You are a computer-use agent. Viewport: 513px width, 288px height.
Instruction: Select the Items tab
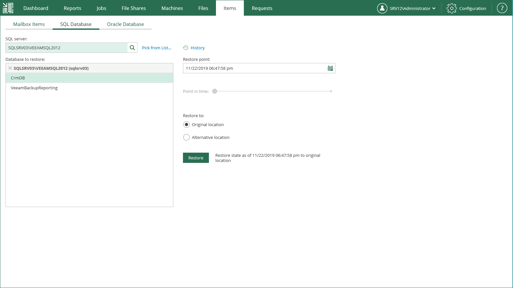(230, 8)
